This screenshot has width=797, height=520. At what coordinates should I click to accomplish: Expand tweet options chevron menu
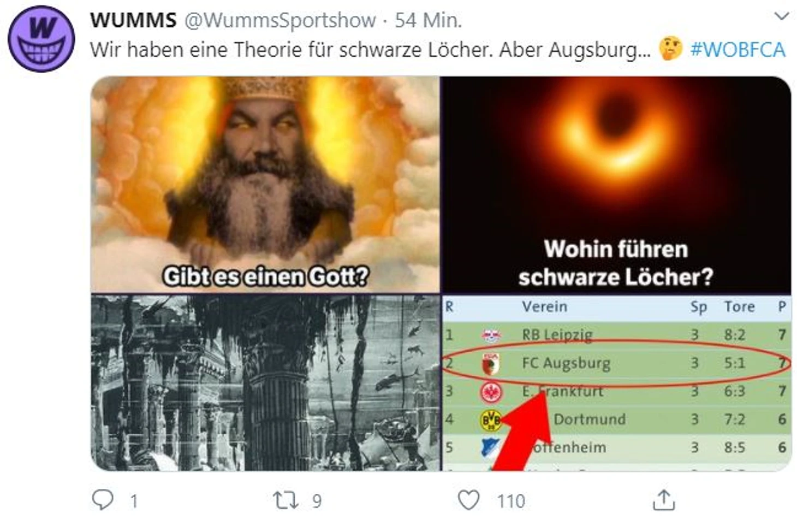pos(782,16)
